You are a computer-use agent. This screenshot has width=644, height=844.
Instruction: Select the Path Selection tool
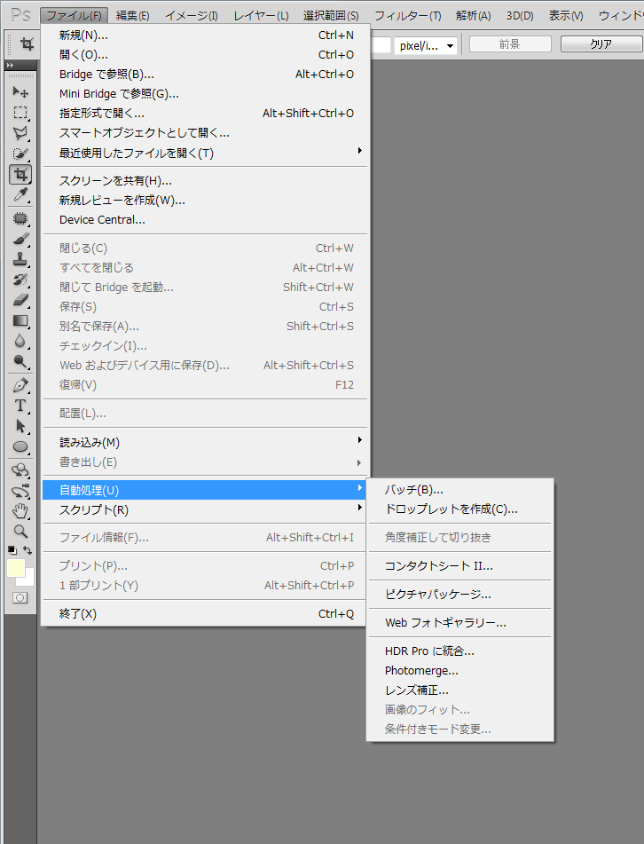[20, 426]
